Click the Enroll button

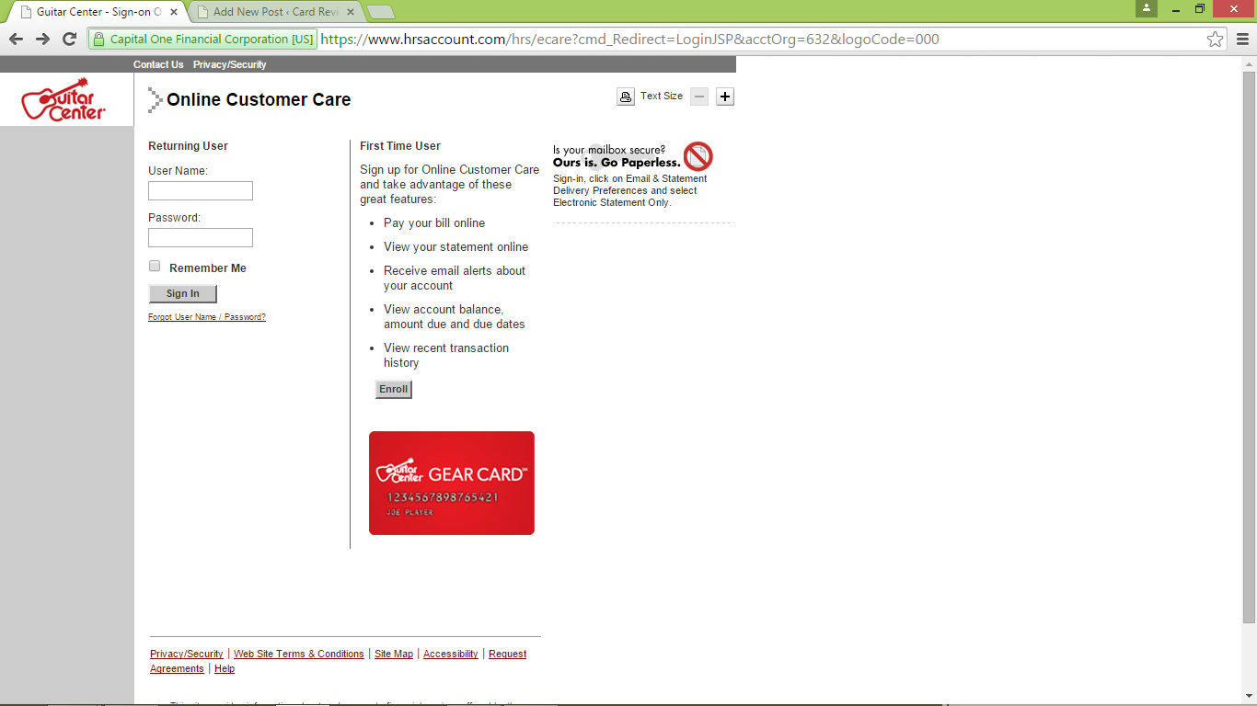[x=394, y=389]
